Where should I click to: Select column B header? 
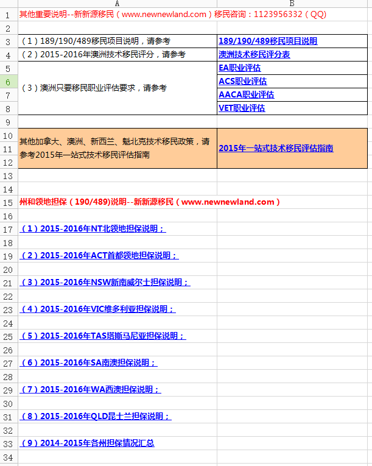[292, 4]
